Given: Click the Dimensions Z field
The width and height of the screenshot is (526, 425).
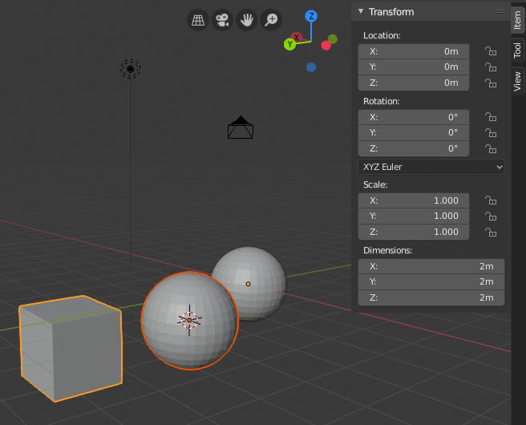Looking at the screenshot, I should click(x=431, y=297).
